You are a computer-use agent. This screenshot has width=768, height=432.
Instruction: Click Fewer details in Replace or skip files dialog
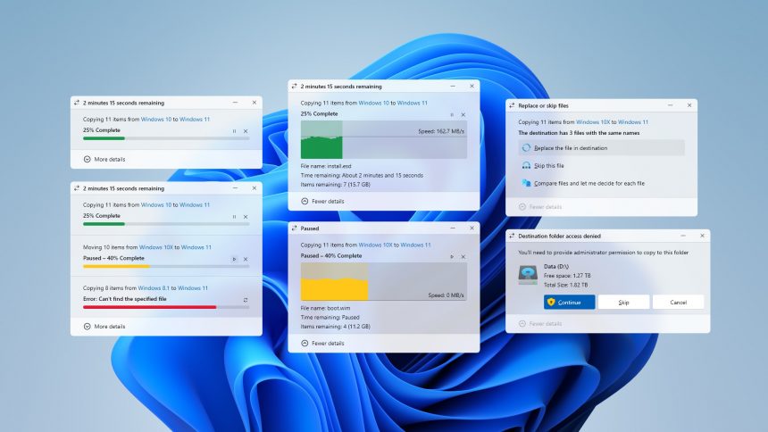[x=540, y=207]
